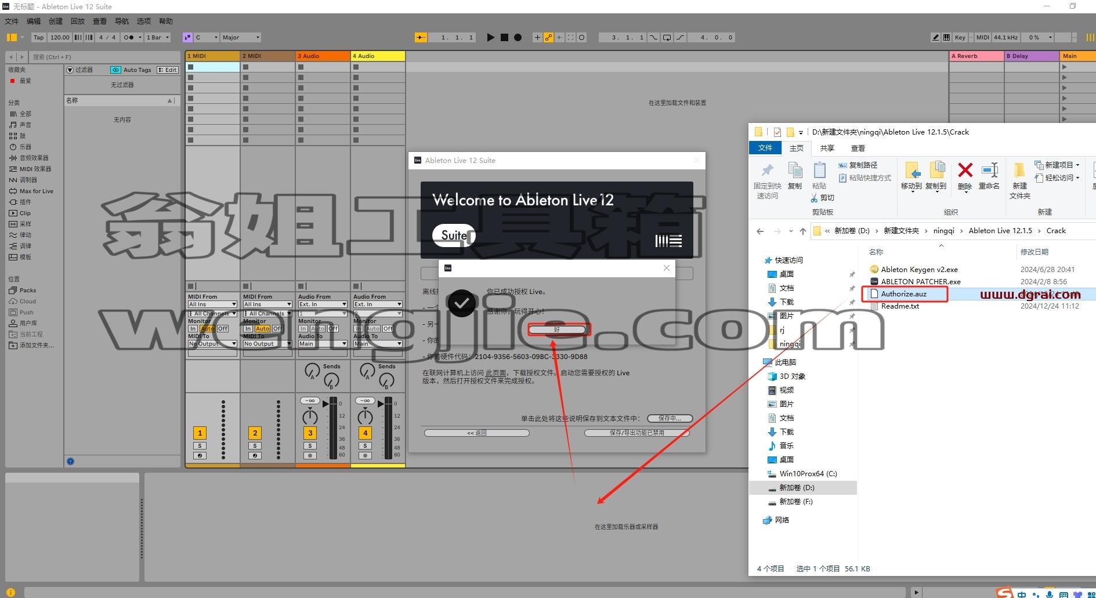Open the root note C dropdown

pos(207,37)
